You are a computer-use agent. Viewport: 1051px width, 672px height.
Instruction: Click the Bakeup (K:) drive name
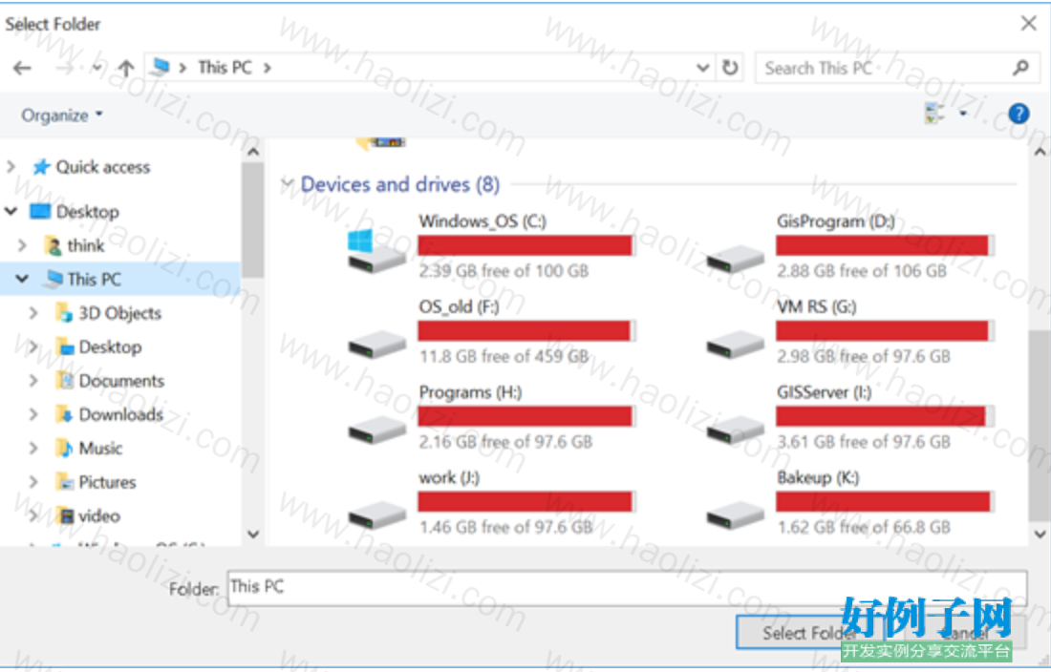coord(818,478)
